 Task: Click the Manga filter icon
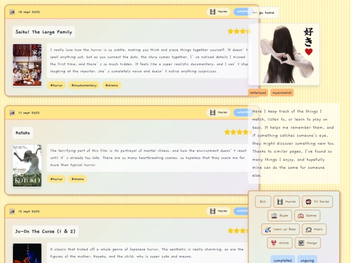302,243
